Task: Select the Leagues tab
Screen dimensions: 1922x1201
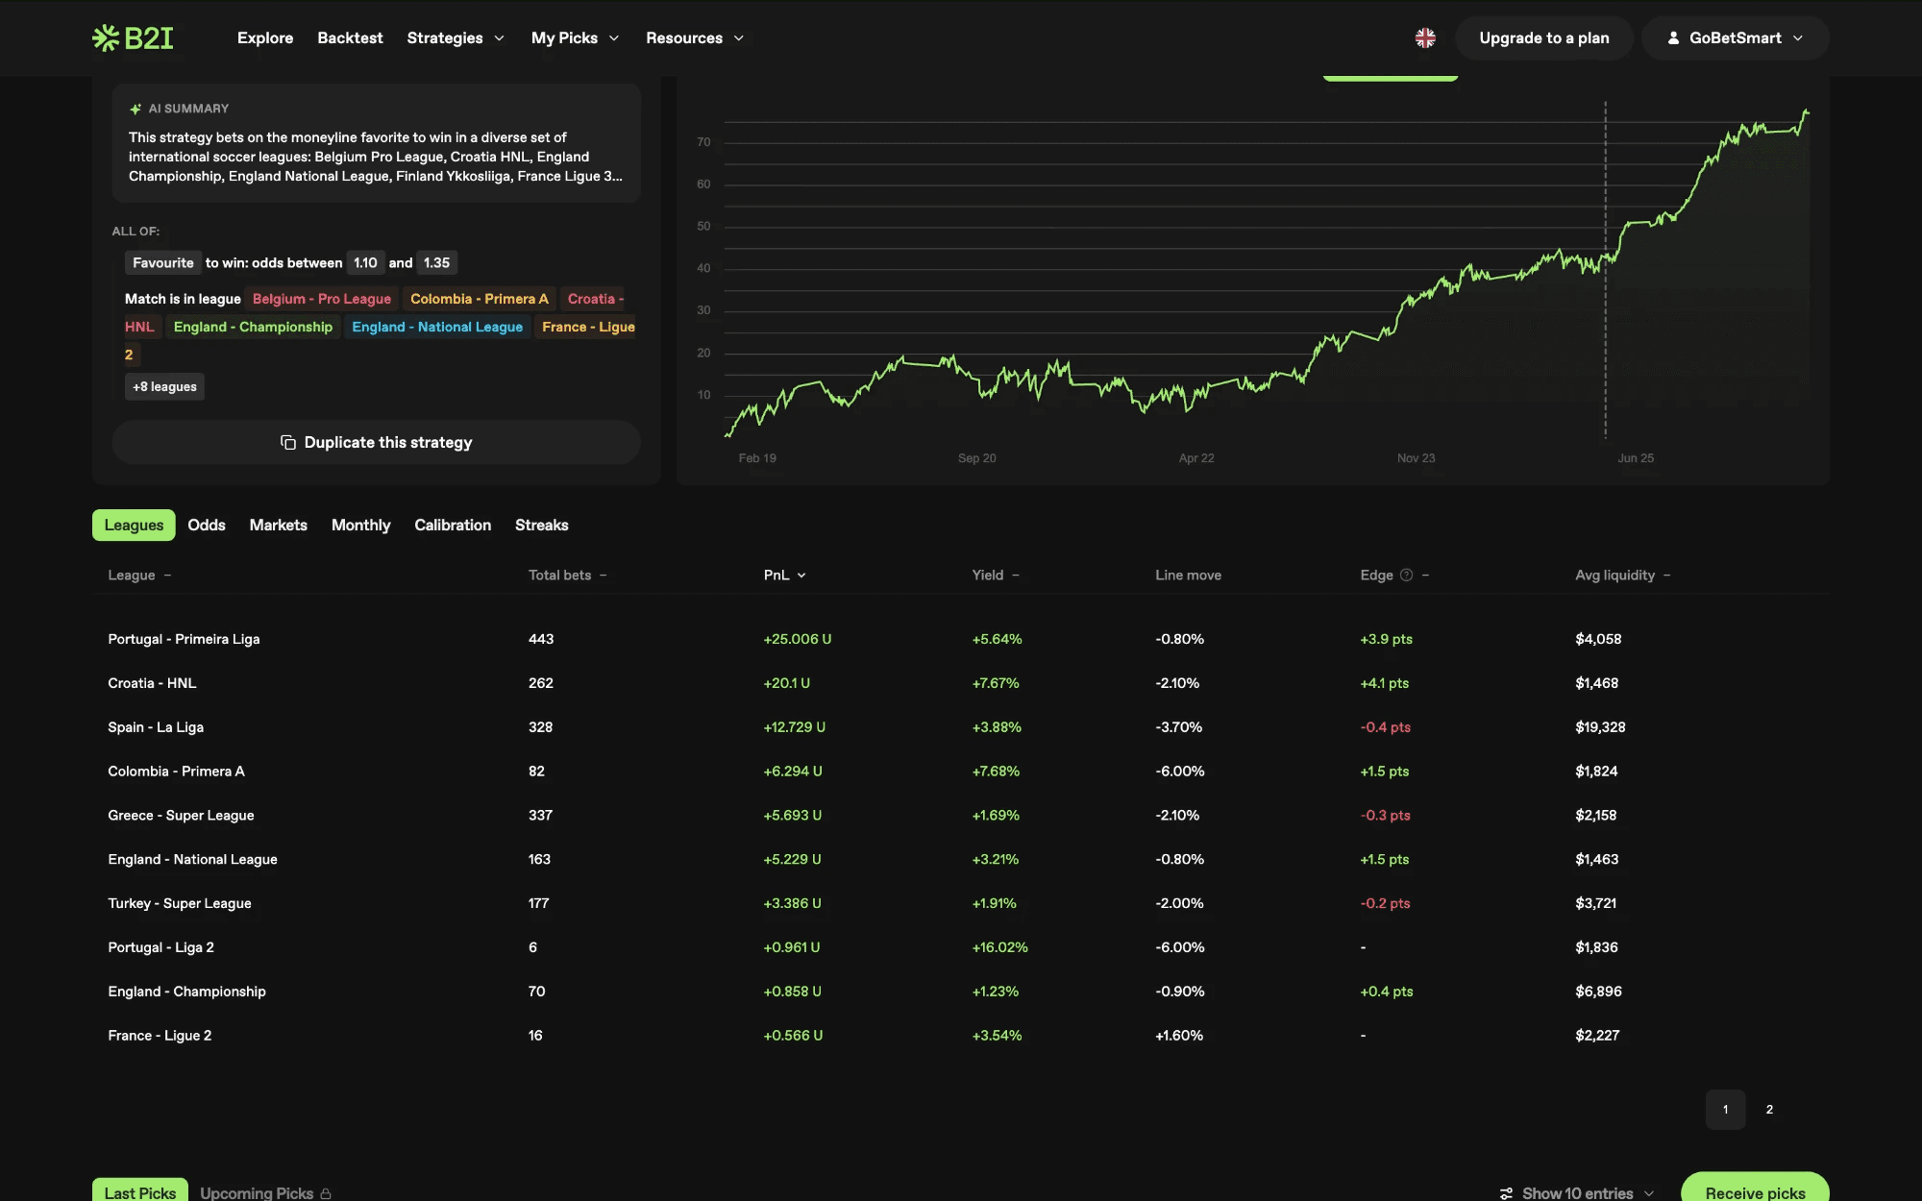Action: [x=134, y=525]
